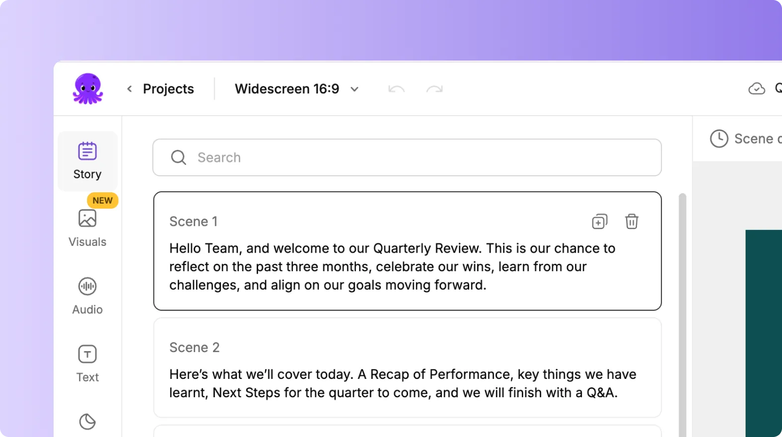Expand the aspect ratio chevron arrow
This screenshot has width=782, height=437.
pos(355,89)
